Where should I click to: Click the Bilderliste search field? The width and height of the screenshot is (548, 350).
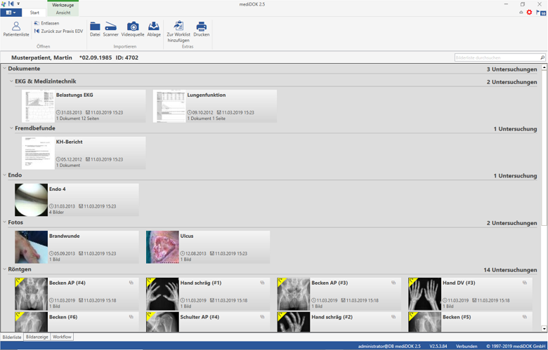[x=496, y=58]
